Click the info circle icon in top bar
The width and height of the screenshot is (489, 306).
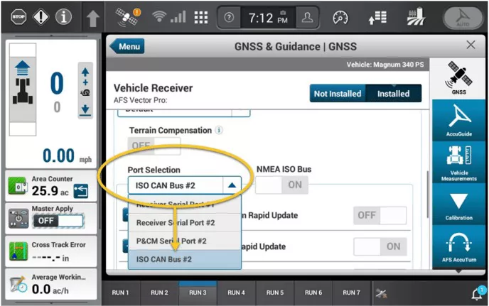point(63,17)
